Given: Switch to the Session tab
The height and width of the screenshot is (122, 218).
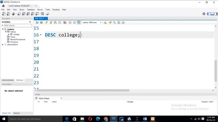Looking at the screenshot, I should point(17,113).
